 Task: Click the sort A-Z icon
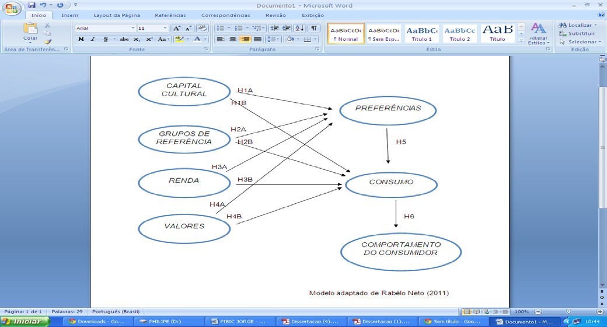(x=299, y=28)
